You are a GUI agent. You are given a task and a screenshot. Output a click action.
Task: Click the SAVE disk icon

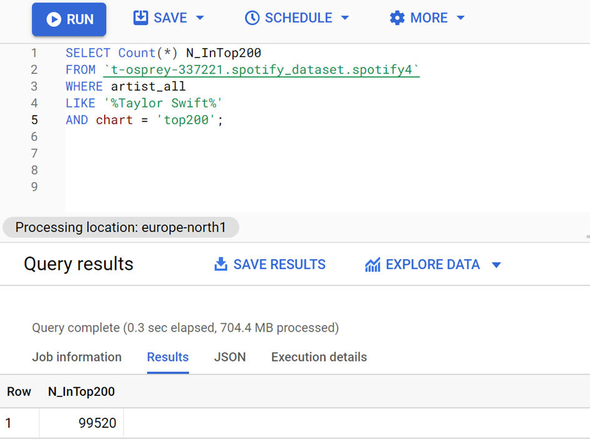[140, 17]
